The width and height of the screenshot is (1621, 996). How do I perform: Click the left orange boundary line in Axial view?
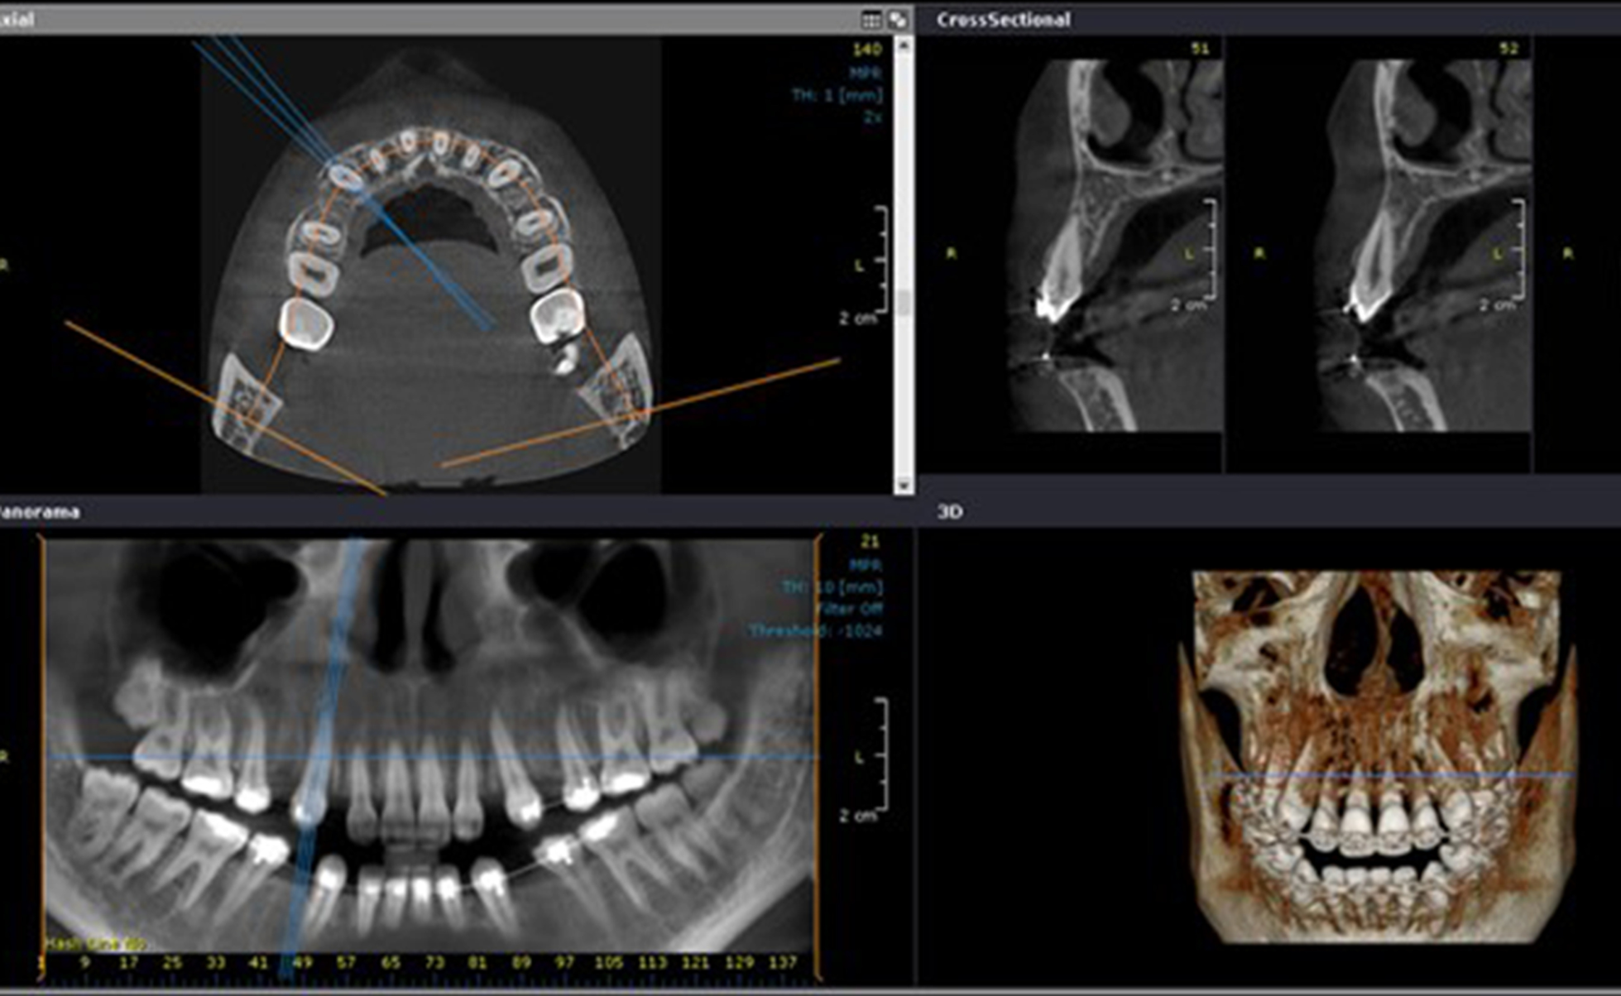pyautogui.click(x=225, y=408)
